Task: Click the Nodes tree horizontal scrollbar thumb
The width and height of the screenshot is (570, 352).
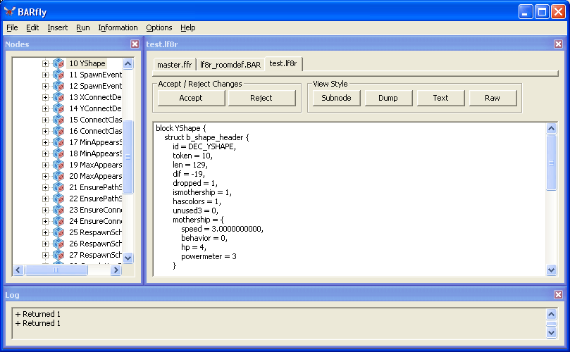Action: pyautogui.click(x=56, y=270)
